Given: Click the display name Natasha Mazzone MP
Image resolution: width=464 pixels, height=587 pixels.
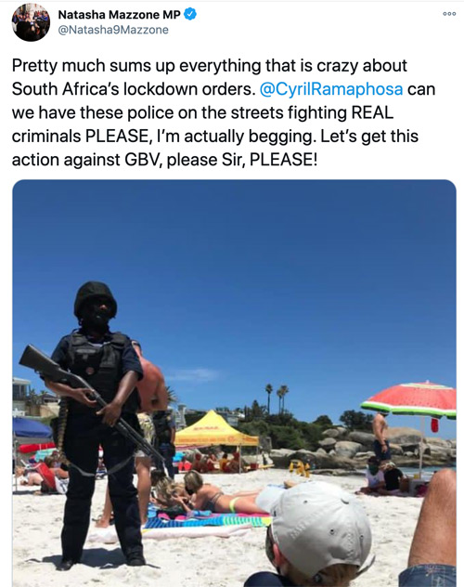Looking at the screenshot, I should [120, 15].
